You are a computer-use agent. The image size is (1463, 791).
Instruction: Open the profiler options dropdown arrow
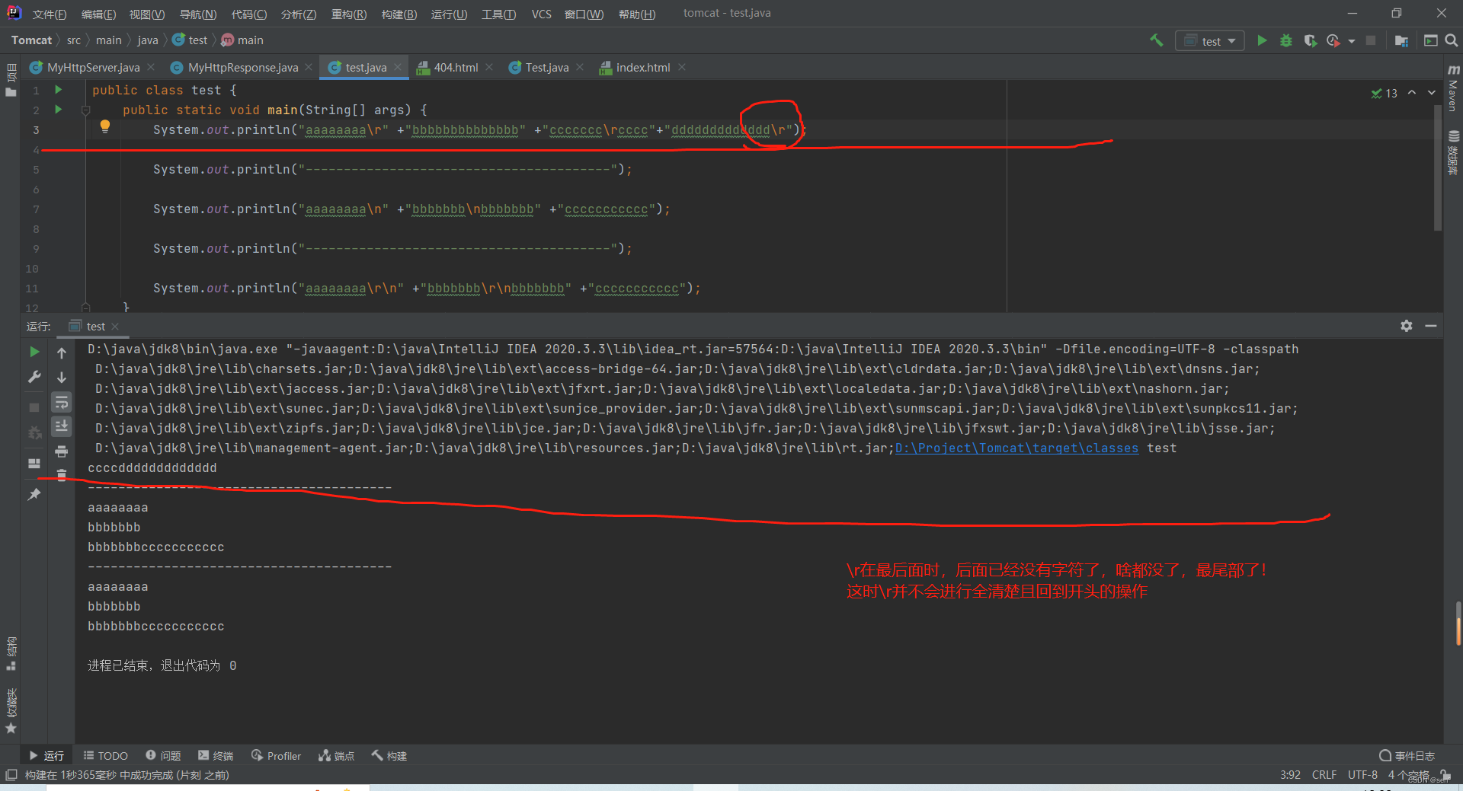point(1352,40)
